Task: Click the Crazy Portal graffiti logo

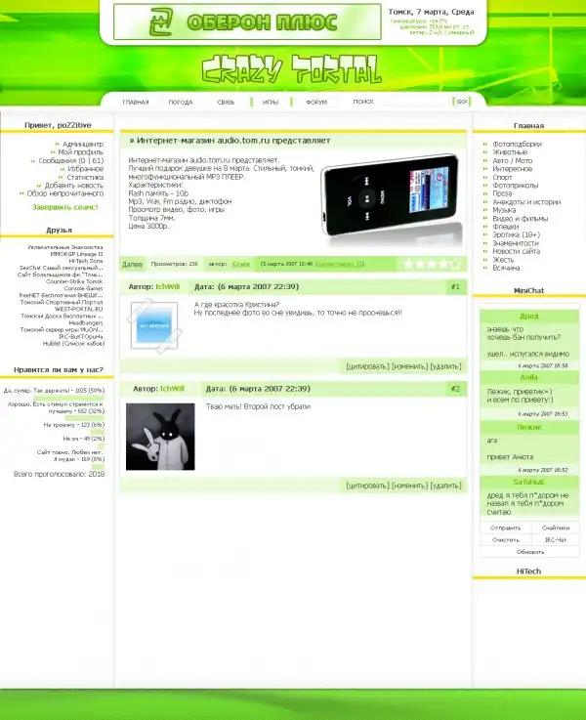Action: point(292,68)
